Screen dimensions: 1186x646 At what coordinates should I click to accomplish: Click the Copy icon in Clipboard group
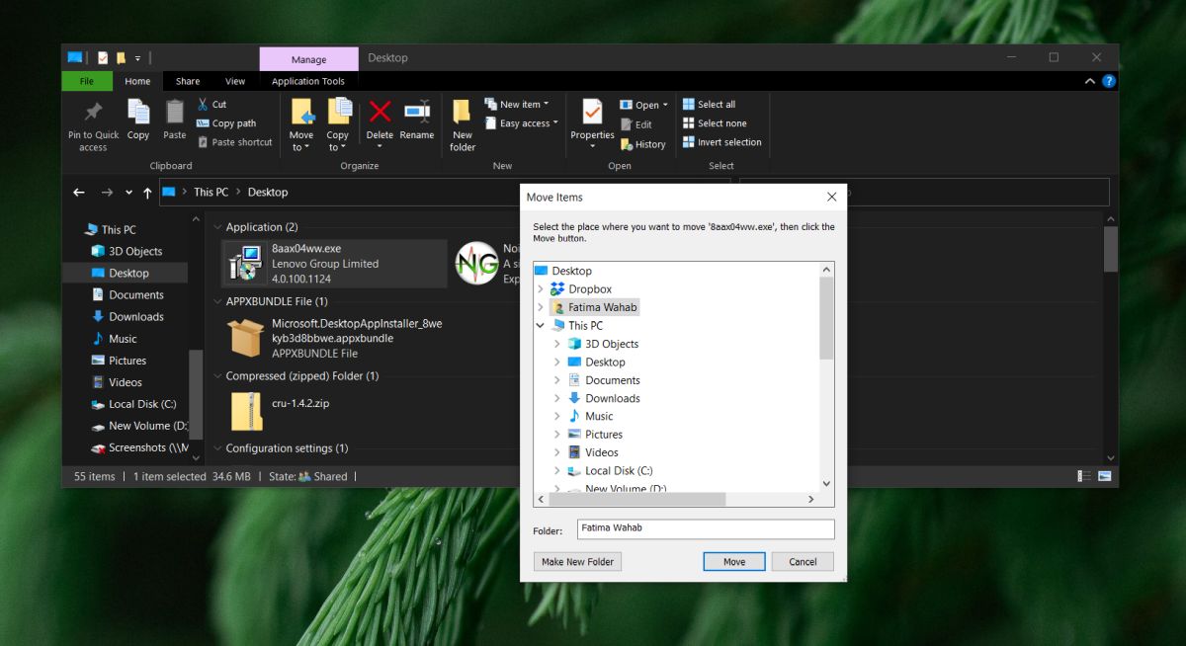click(x=138, y=112)
